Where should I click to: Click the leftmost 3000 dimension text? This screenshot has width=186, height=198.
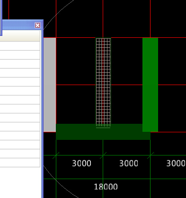(81, 164)
